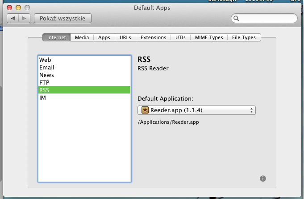
Task: Select the UTIs tab
Action: [x=180, y=37]
